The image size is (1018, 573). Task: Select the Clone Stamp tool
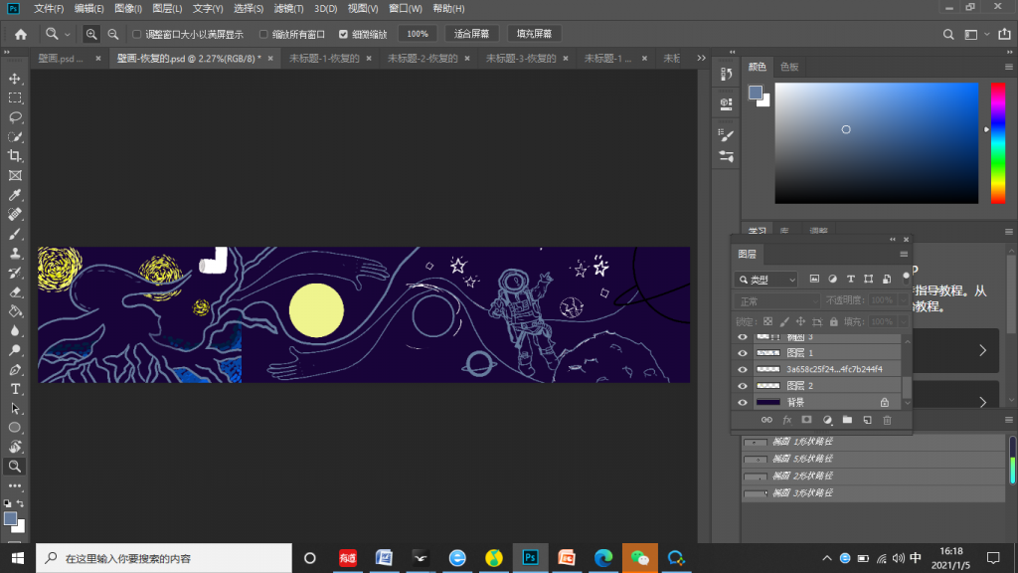(x=14, y=254)
